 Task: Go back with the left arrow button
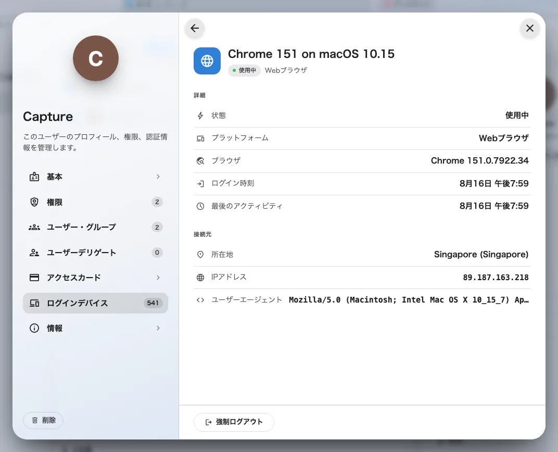(x=195, y=28)
